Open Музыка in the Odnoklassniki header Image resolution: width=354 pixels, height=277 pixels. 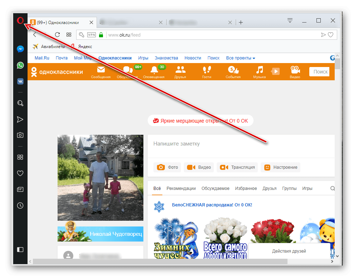pyautogui.click(x=259, y=71)
